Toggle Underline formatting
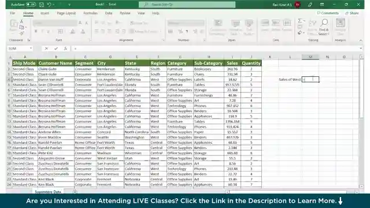The height and width of the screenshot is (208, 370). click(48, 31)
